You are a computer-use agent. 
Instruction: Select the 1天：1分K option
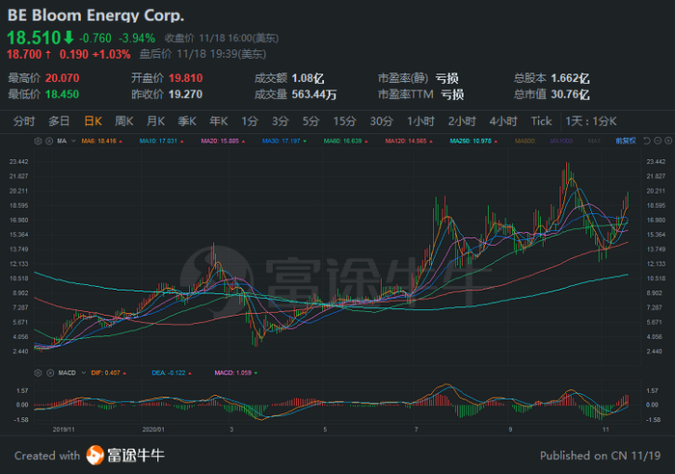[591, 121]
